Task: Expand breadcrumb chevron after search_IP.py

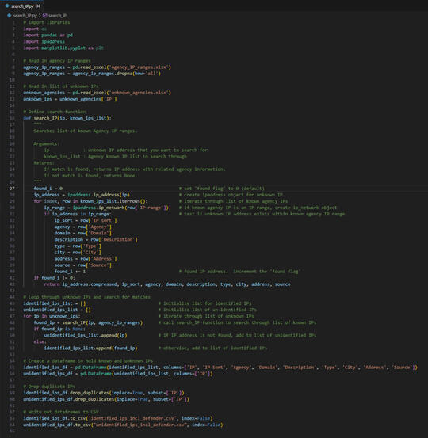Action: click(x=40, y=16)
